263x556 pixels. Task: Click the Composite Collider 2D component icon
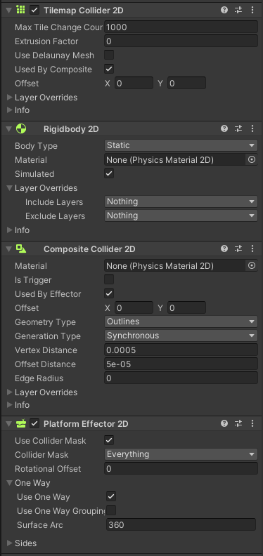(21, 249)
